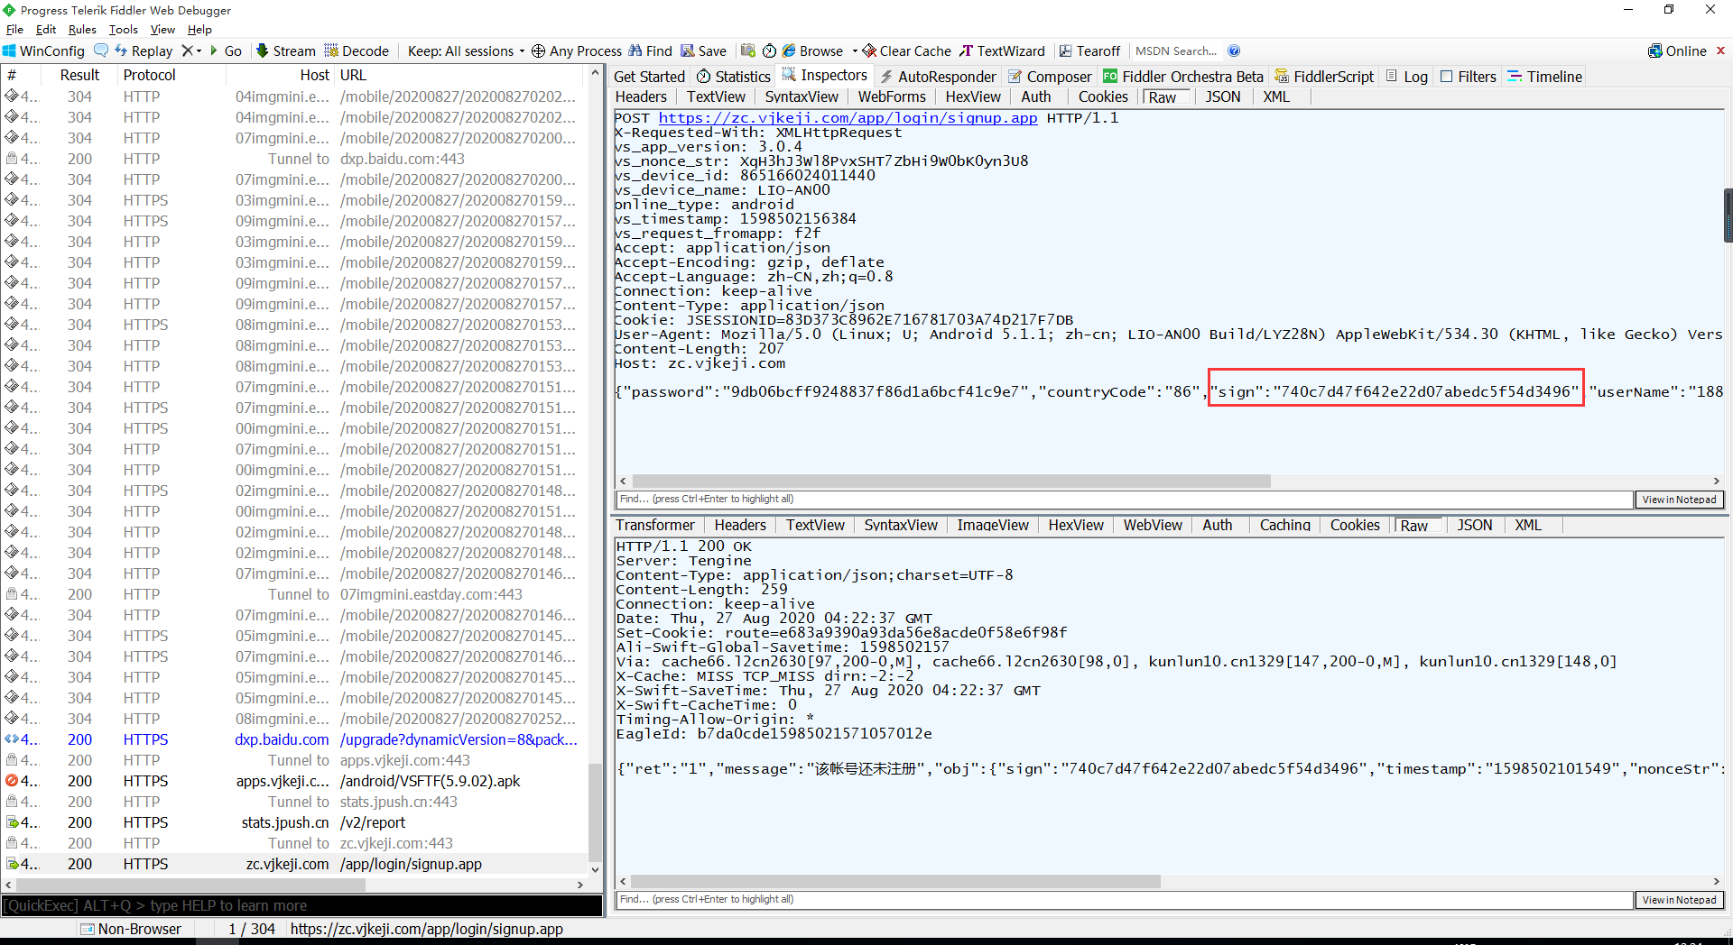1733x945 pixels.
Task: Open the Edit menu
Action: coord(46,30)
